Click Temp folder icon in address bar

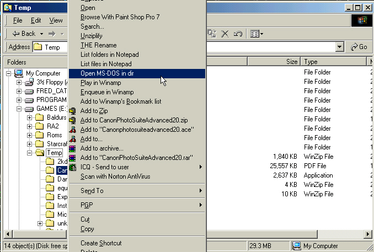38,47
